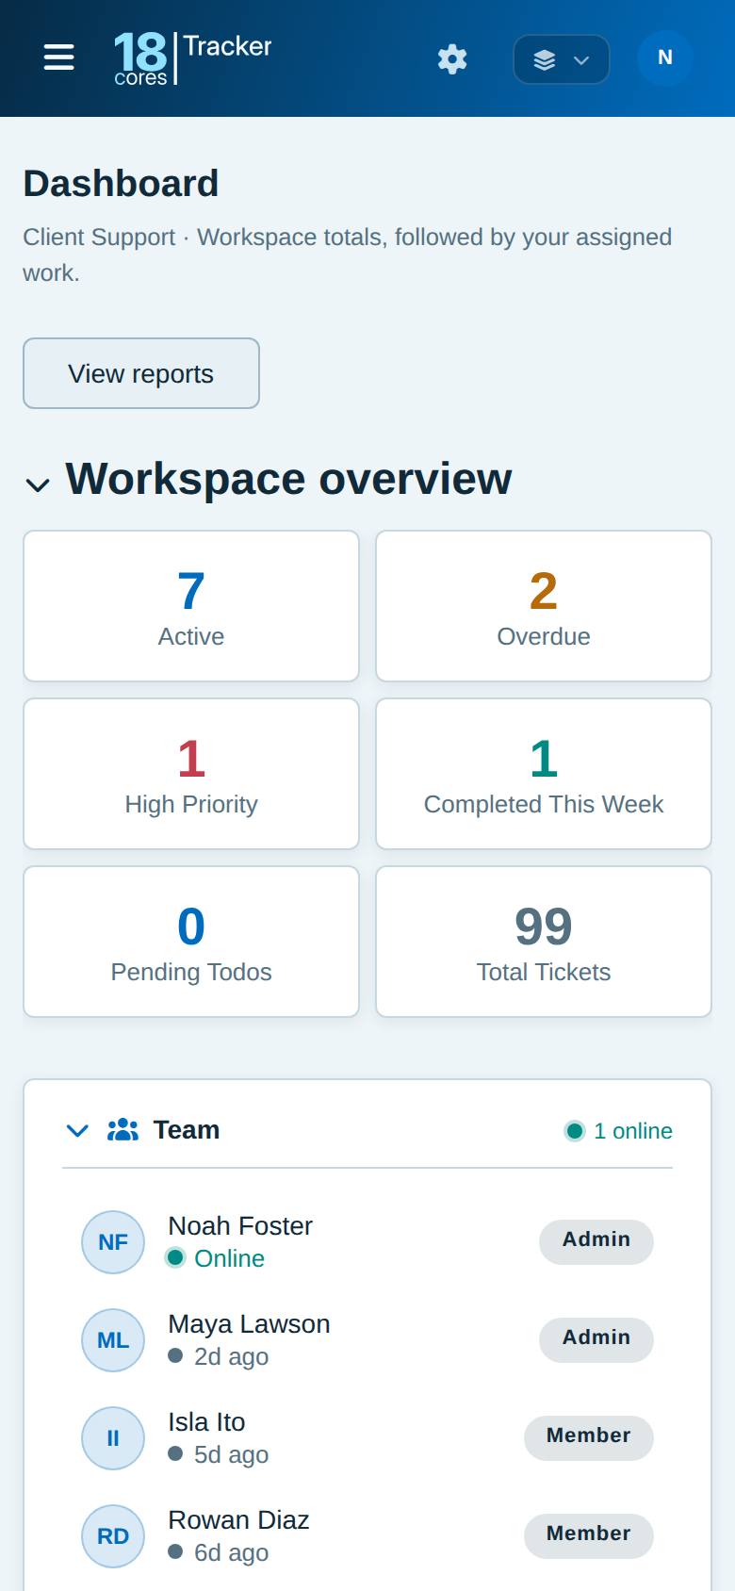Open settings via the gear icon
735x1591 pixels.
(452, 59)
